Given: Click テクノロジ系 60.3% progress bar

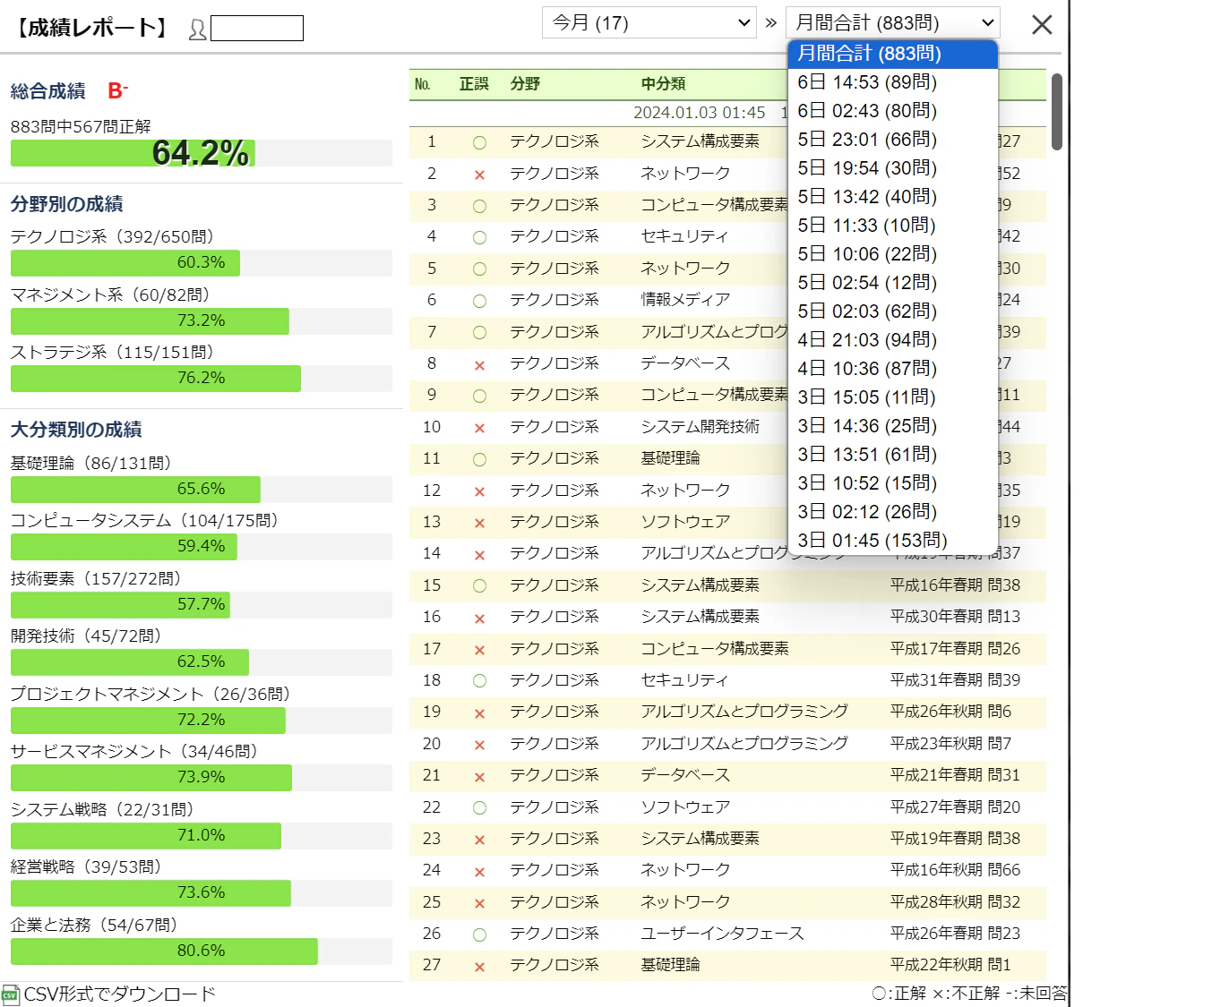Looking at the screenshot, I should pyautogui.click(x=202, y=263).
